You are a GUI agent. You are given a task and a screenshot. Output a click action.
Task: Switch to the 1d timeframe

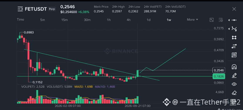point(148,20)
